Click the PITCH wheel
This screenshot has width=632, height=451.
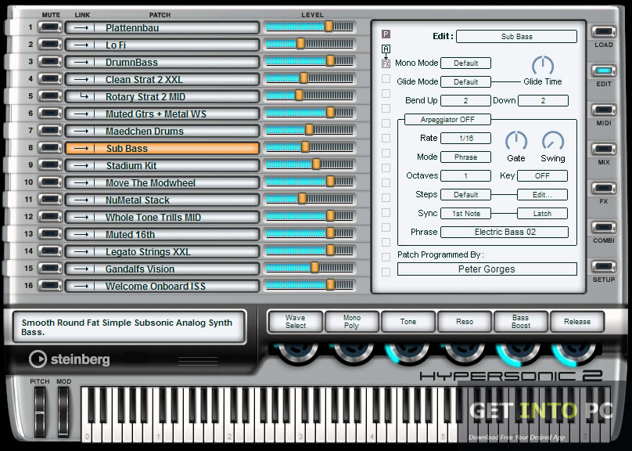[39, 412]
